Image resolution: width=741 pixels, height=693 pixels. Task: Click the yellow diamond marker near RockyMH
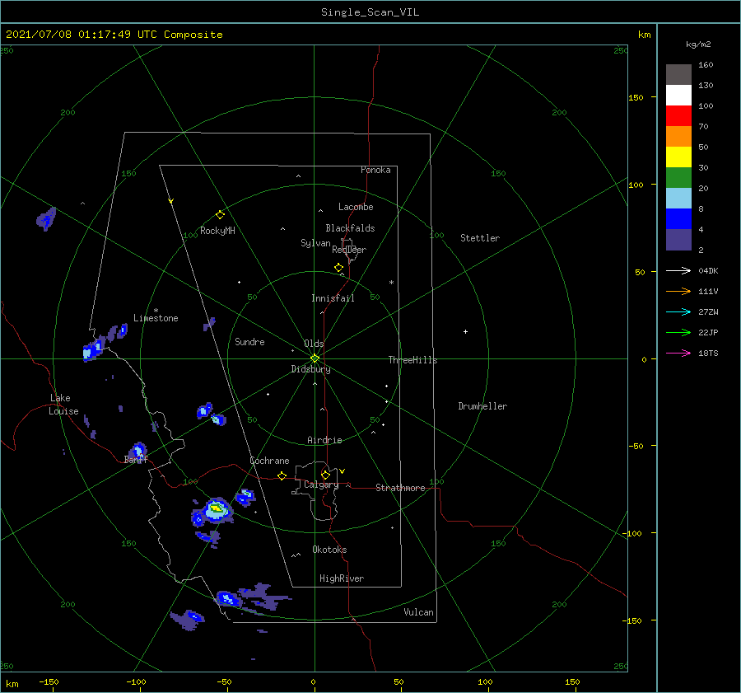[220, 215]
